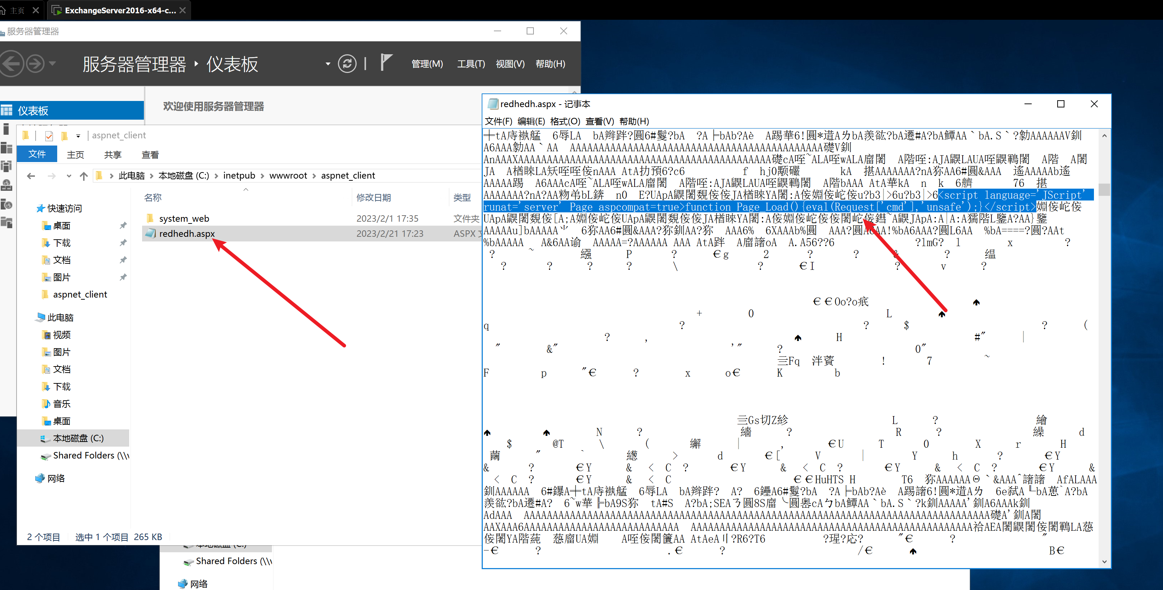Unpin 桌面 using its pin icon

pos(123,226)
